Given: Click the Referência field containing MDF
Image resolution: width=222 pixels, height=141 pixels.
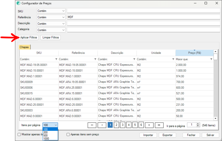Looking at the screenshot, I should click(143, 17).
